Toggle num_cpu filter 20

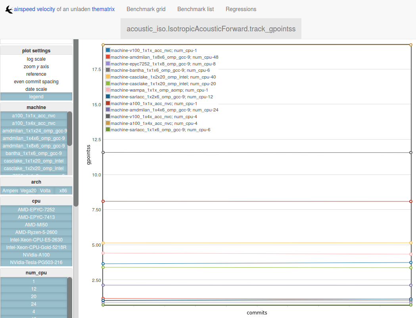pos(34,297)
